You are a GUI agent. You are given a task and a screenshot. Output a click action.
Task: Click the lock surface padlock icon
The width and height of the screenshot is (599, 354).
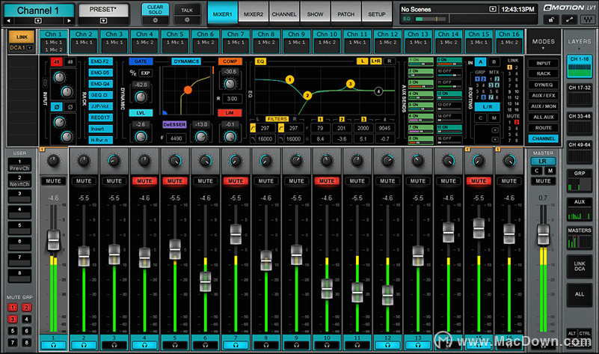551,20
